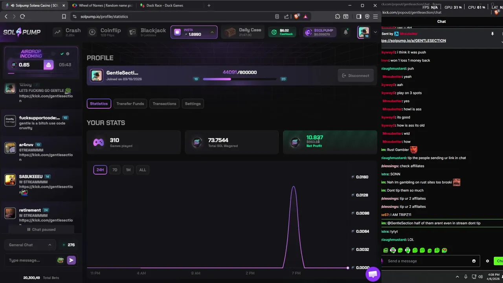Screen dimensions: 503x283
Task: Open a new browser tab
Action: pos(209,6)
